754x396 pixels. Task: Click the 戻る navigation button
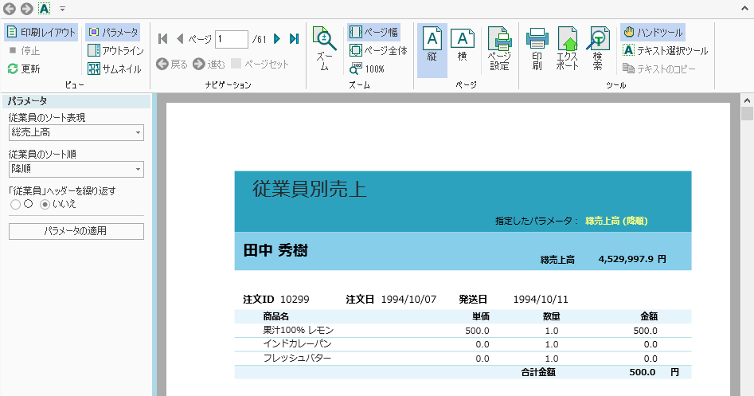point(172,64)
